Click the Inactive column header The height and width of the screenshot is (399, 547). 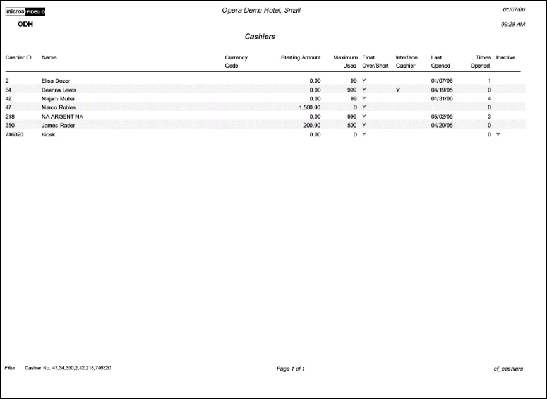pos(505,57)
